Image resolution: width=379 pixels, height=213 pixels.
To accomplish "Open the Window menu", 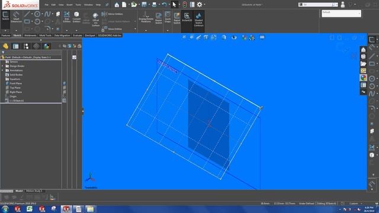I will point(88,5).
